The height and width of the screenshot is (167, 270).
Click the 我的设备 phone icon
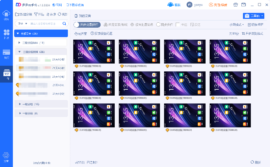point(76,16)
